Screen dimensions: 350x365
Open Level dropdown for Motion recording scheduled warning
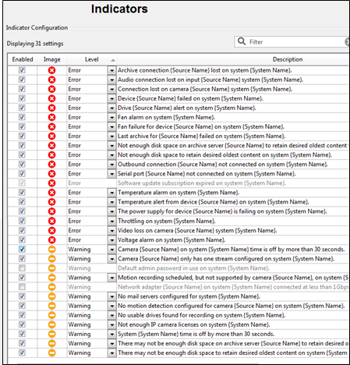point(111,278)
